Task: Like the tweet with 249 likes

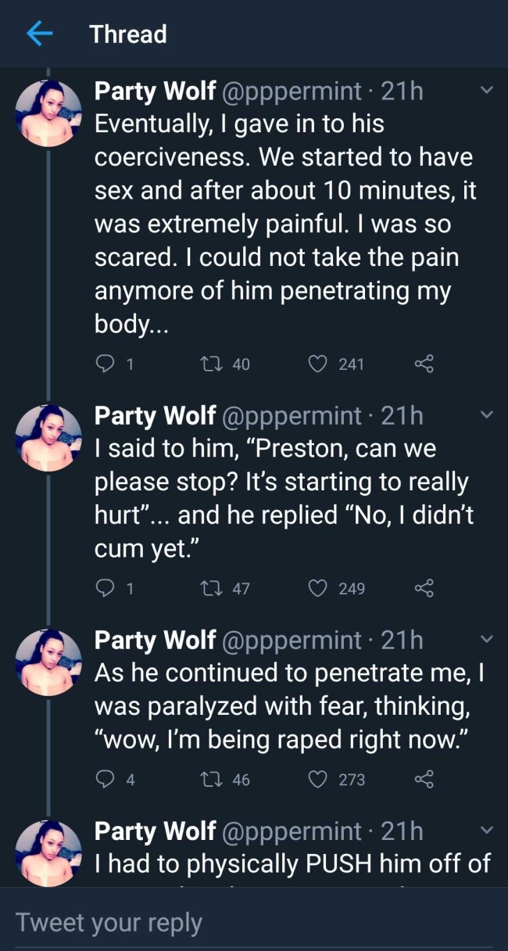Action: tap(317, 588)
